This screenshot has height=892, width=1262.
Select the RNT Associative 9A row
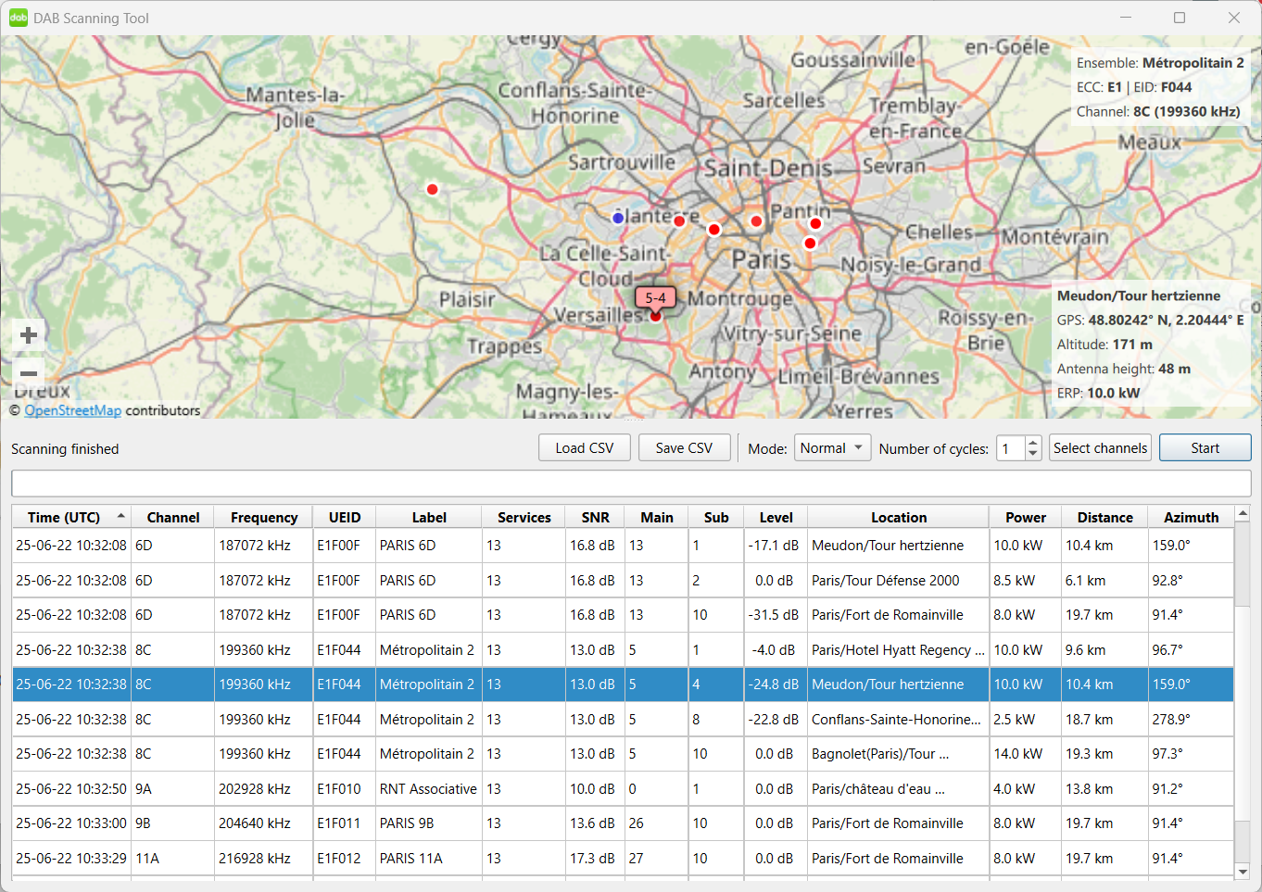tap(623, 789)
